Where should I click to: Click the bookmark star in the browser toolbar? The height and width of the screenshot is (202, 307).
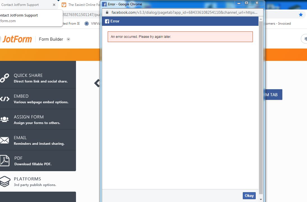[301, 15]
